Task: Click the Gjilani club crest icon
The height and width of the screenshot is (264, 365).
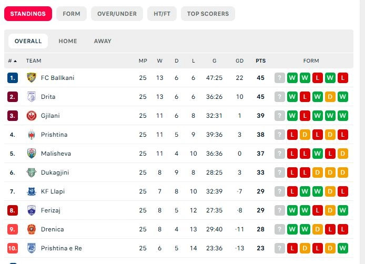Action: [x=31, y=116]
